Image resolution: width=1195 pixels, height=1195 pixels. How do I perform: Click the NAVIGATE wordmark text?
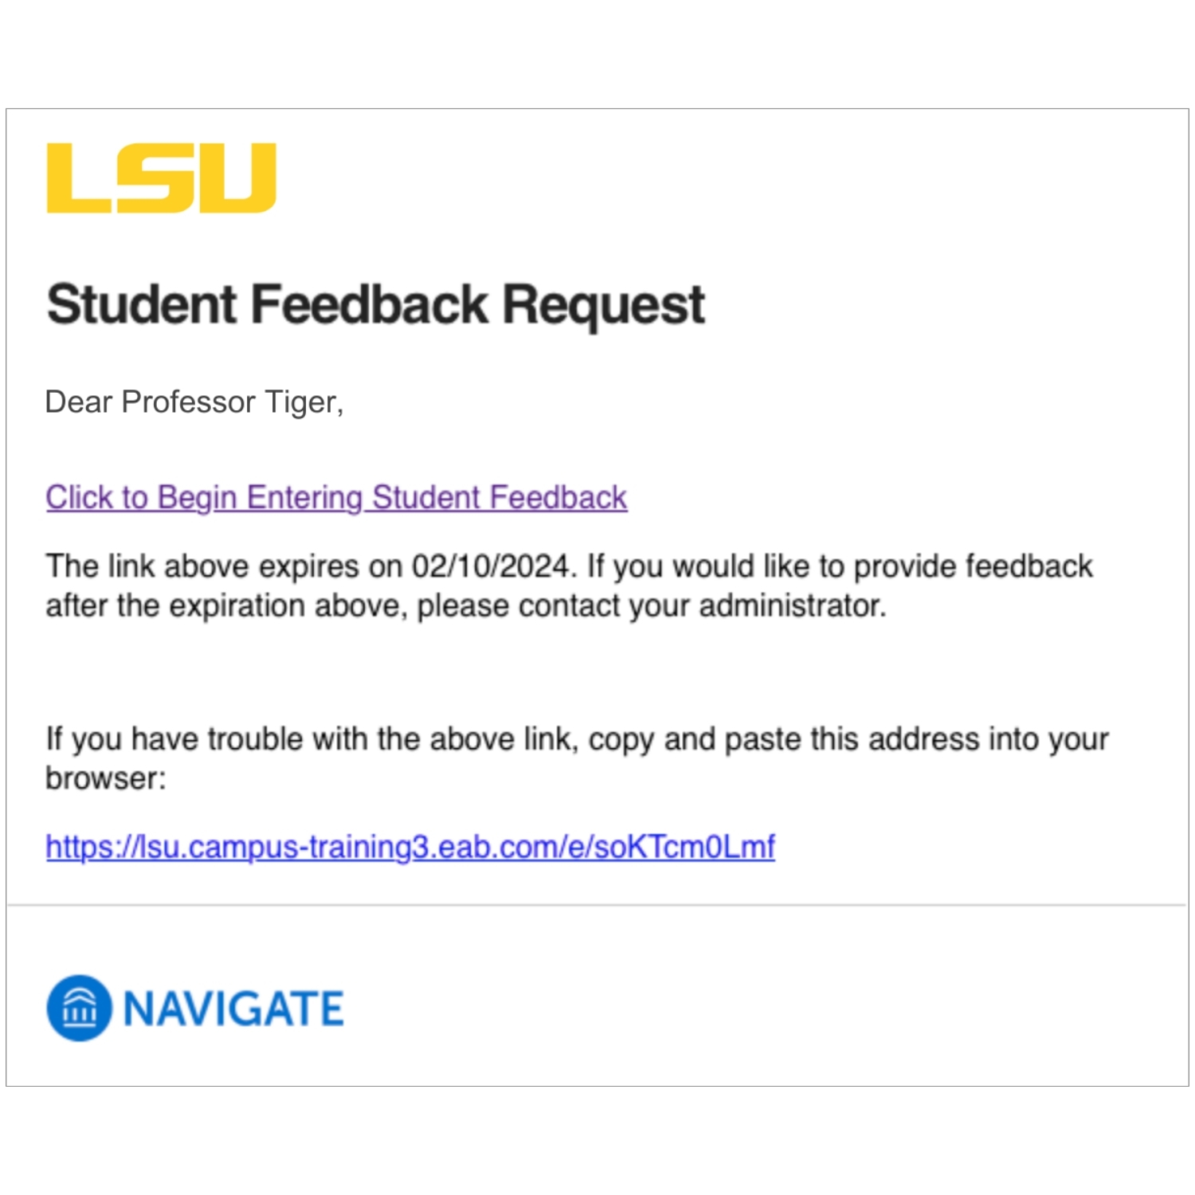click(x=233, y=1009)
